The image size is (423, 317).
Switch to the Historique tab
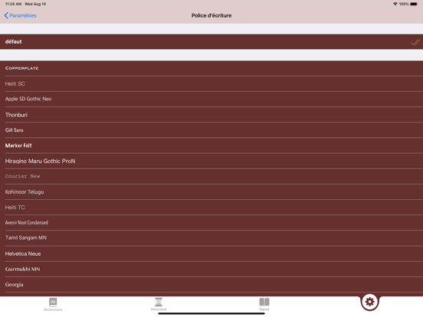coord(159,305)
